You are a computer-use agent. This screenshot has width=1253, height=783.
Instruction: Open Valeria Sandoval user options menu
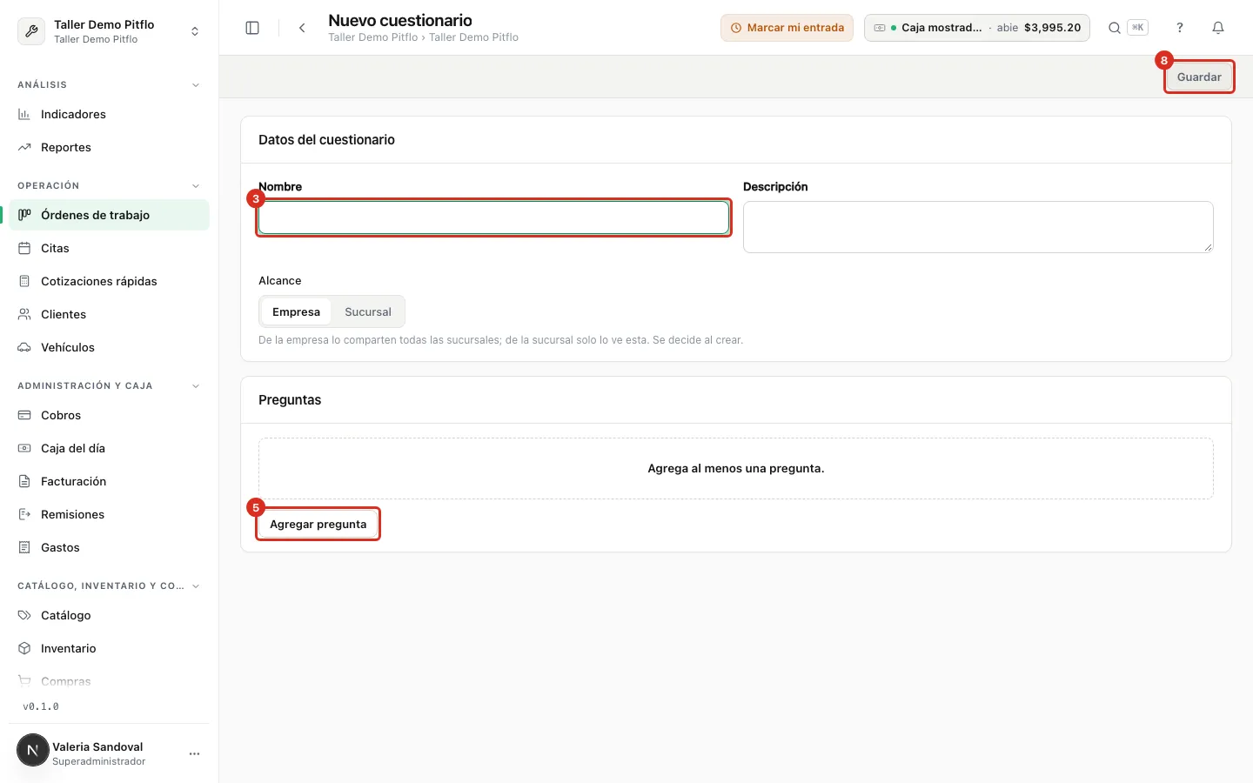(x=194, y=753)
